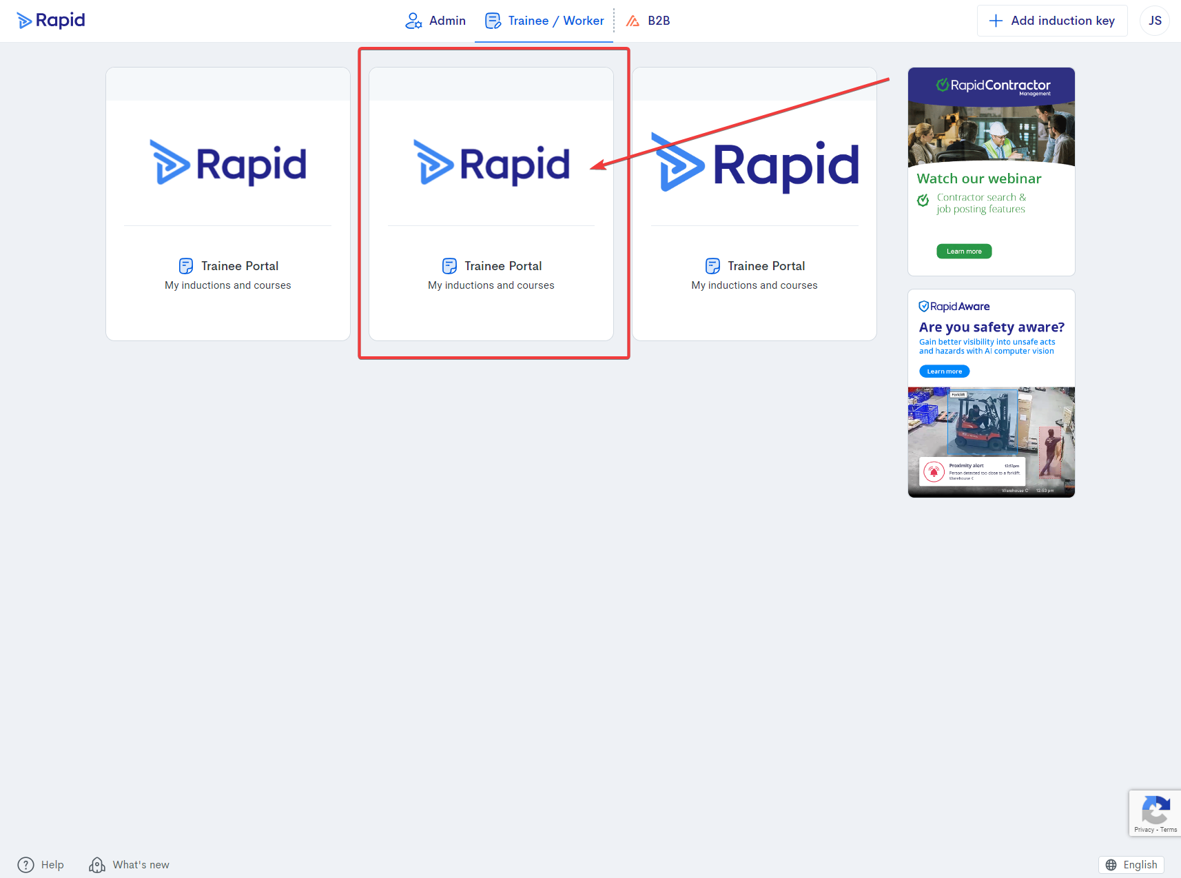Click the Terms link in reCAPTCHA badge
Image resolution: width=1181 pixels, height=878 pixels.
(x=1169, y=830)
